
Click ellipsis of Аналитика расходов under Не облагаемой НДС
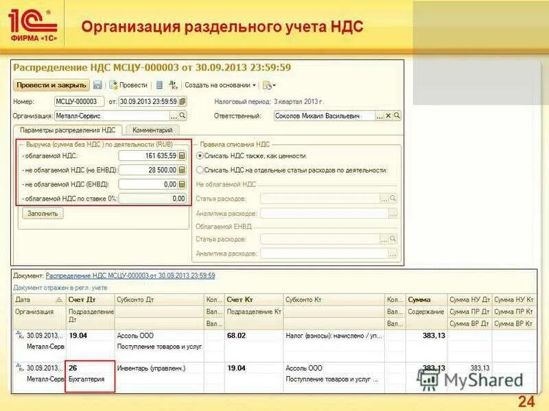pyautogui.click(x=393, y=213)
